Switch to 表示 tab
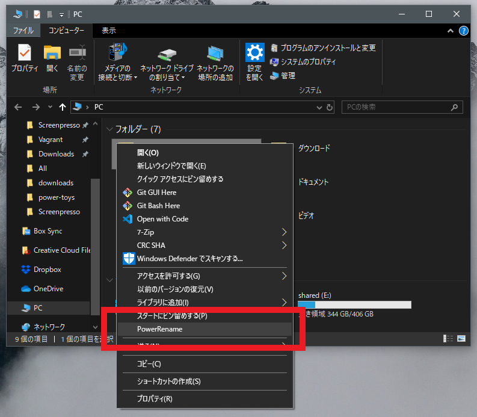477x417 pixels. (x=109, y=31)
